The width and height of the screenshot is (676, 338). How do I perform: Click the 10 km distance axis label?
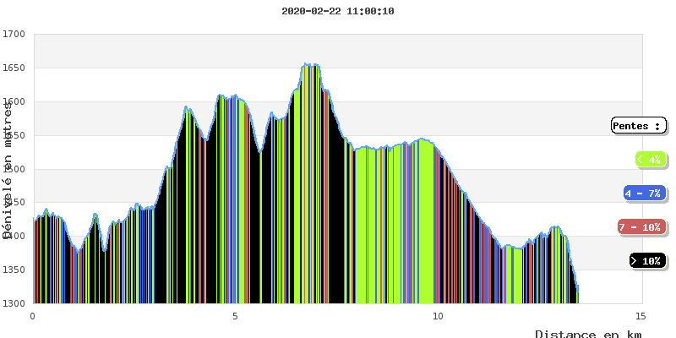click(438, 315)
